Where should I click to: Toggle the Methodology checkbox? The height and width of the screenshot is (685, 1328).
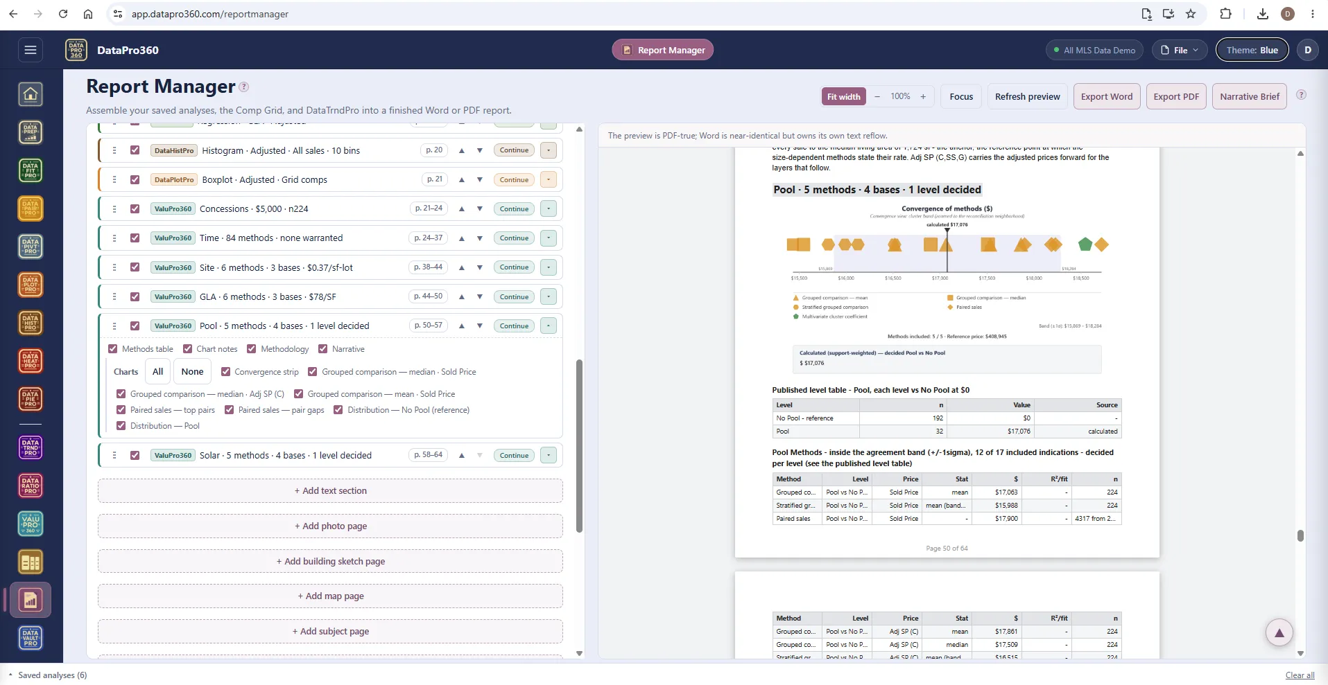point(252,349)
